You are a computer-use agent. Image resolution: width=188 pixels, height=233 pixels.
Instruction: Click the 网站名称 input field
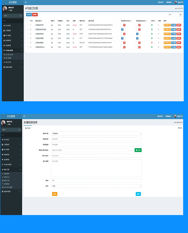[96, 139]
